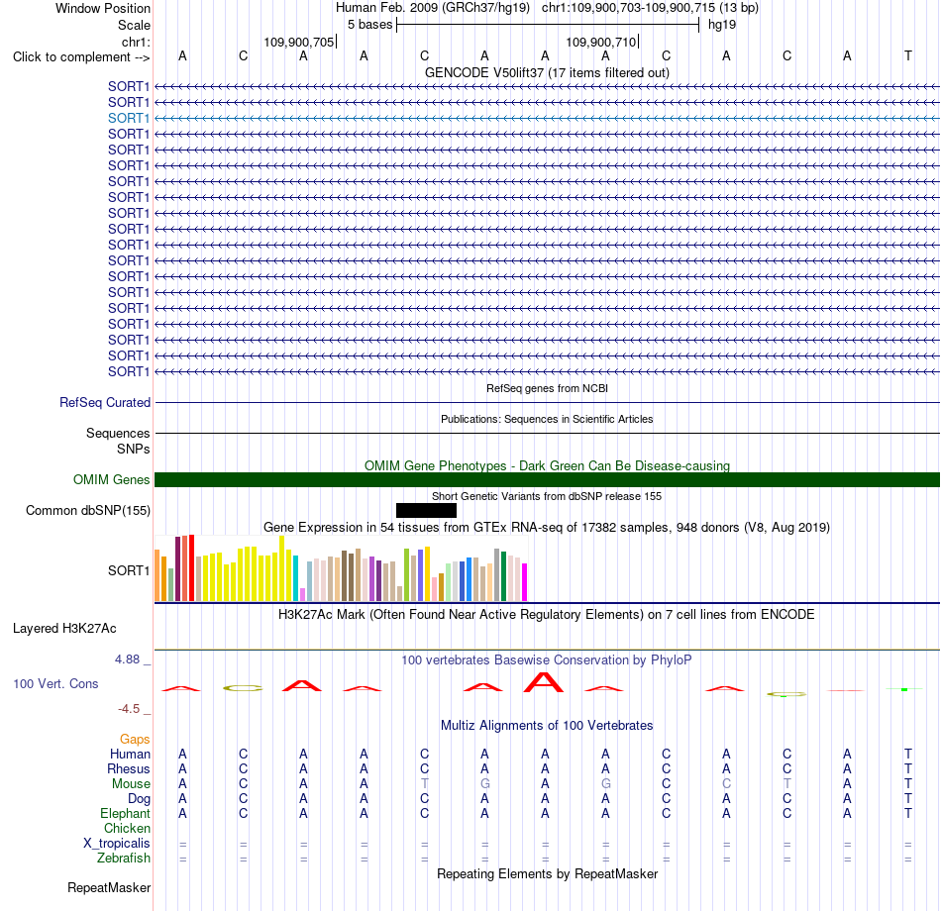The width and height of the screenshot is (941, 911).
Task: Click the Layered H3K27Ac track label
Action: click(x=64, y=629)
